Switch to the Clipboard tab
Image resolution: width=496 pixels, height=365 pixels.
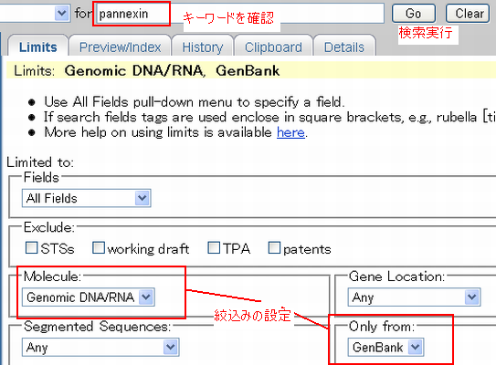[273, 47]
